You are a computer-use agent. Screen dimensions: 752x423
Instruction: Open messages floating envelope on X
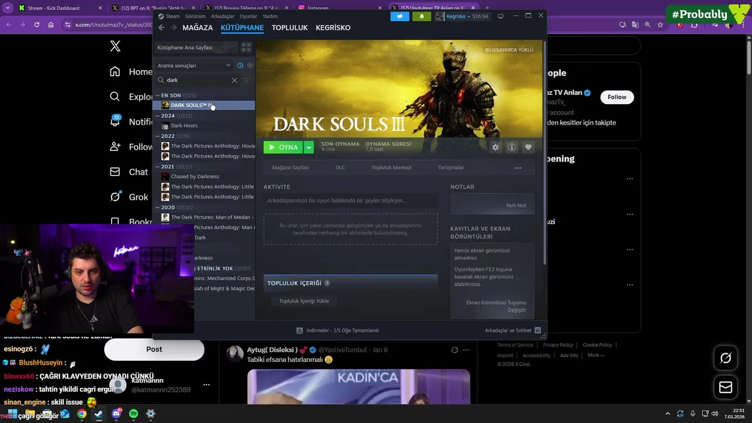(x=726, y=388)
